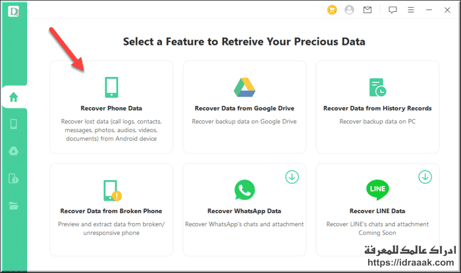Download the WhatsApp recovery module
Screen dimensions: 461x273
292,177
